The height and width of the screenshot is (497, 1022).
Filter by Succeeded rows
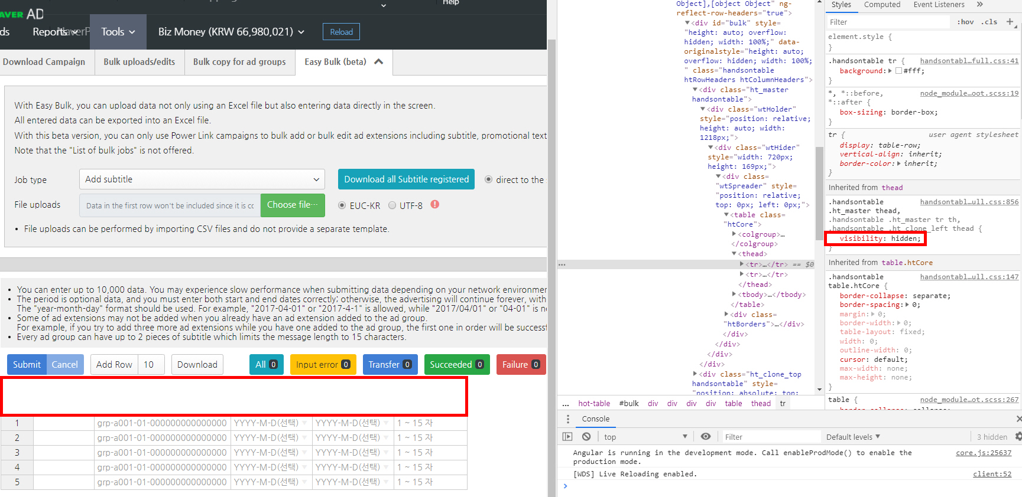pos(457,365)
